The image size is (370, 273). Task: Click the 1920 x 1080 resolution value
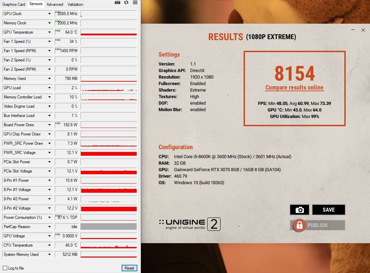(x=202, y=77)
